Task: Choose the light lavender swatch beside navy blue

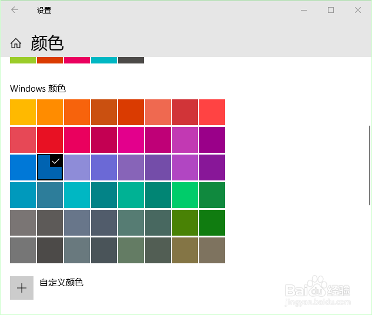Action: pos(77,167)
